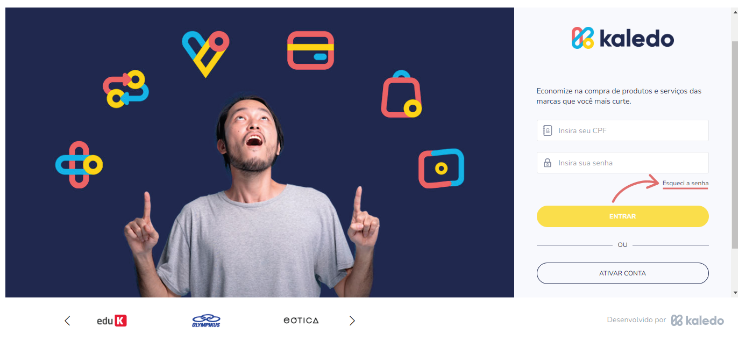Focus the 'Insira seu CPF' input field
746x349 pixels.
coord(623,130)
